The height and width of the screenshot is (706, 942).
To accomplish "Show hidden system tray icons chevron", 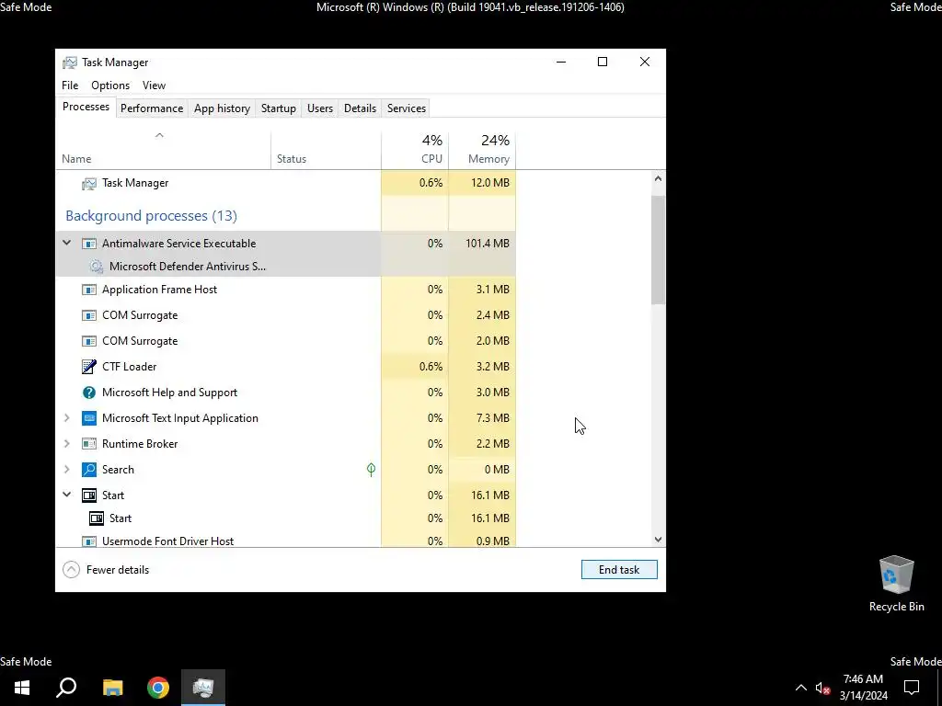I will click(801, 688).
